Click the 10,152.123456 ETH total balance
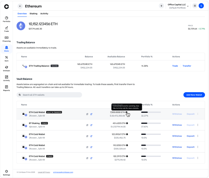 point(43,24)
